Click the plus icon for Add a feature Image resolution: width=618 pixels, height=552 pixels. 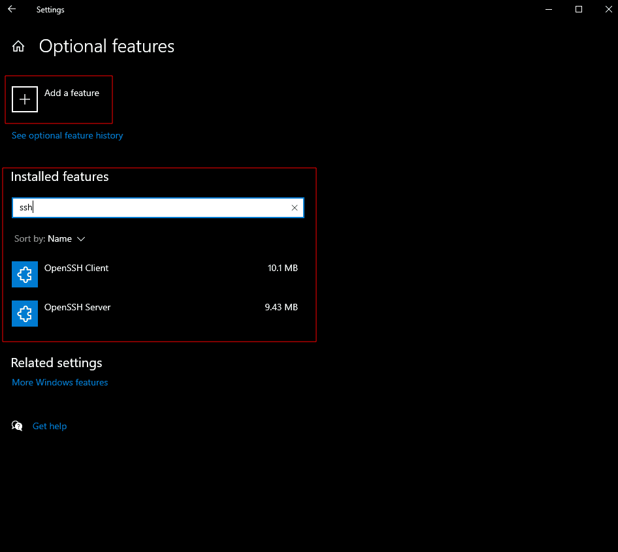(x=25, y=99)
